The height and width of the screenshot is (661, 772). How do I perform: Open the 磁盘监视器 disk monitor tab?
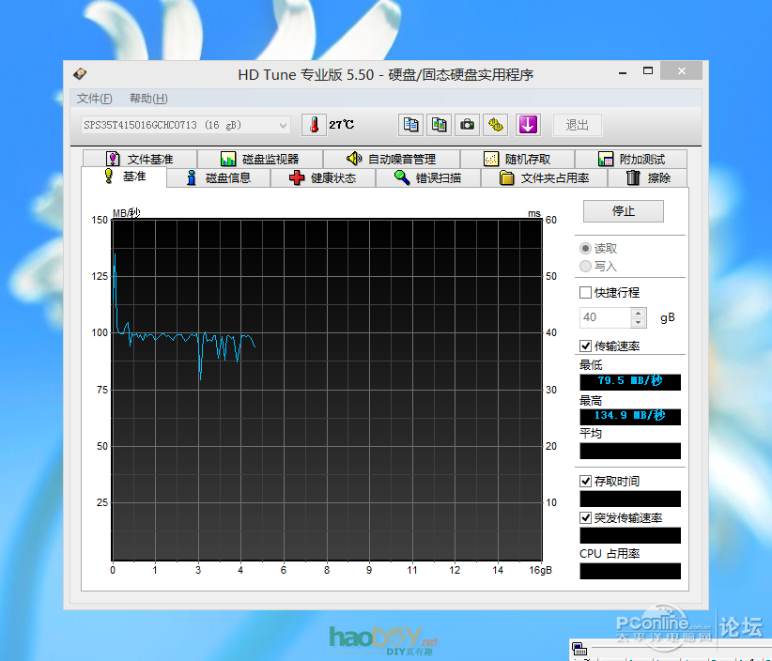(x=259, y=160)
